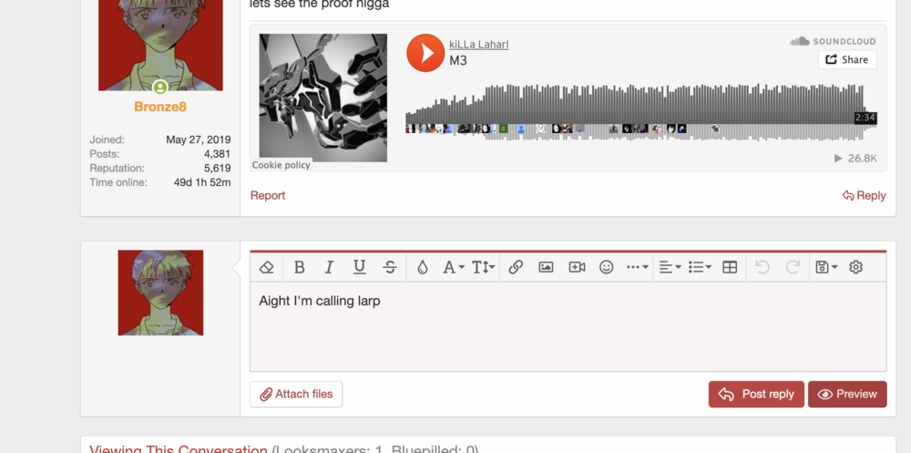911x453 pixels.
Task: Click the M3 track title
Action: (x=458, y=60)
